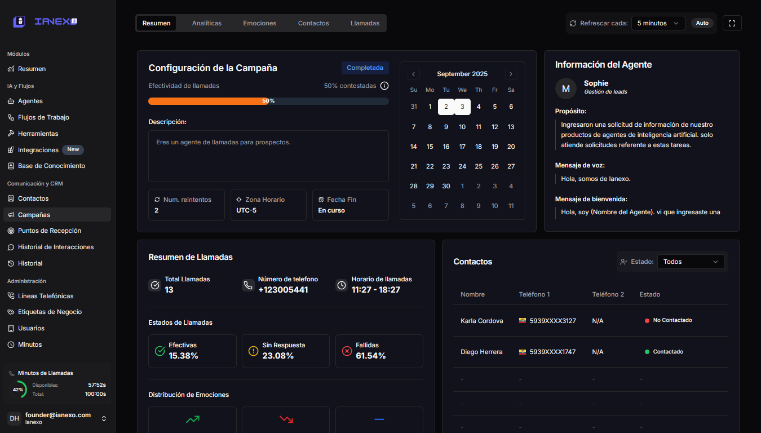Expand the founder@ianexo.com account switcher

tap(104, 418)
